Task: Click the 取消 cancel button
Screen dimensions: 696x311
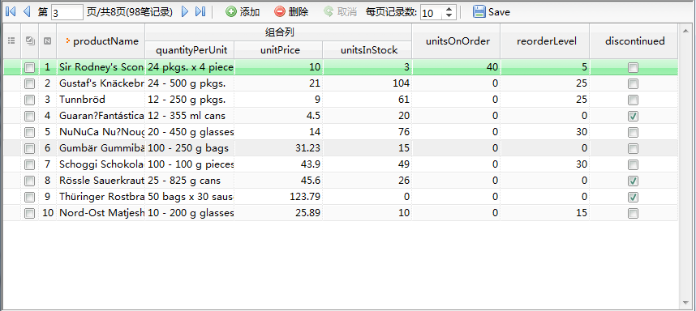Action: point(340,12)
